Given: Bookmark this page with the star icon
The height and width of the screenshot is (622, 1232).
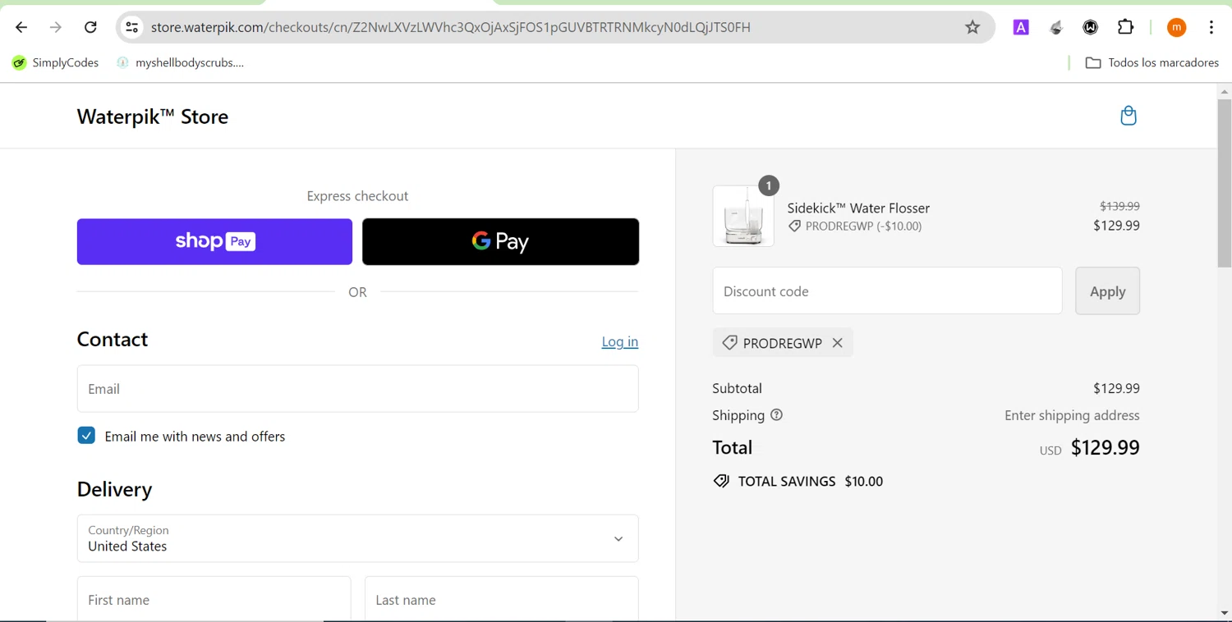Looking at the screenshot, I should point(972,27).
